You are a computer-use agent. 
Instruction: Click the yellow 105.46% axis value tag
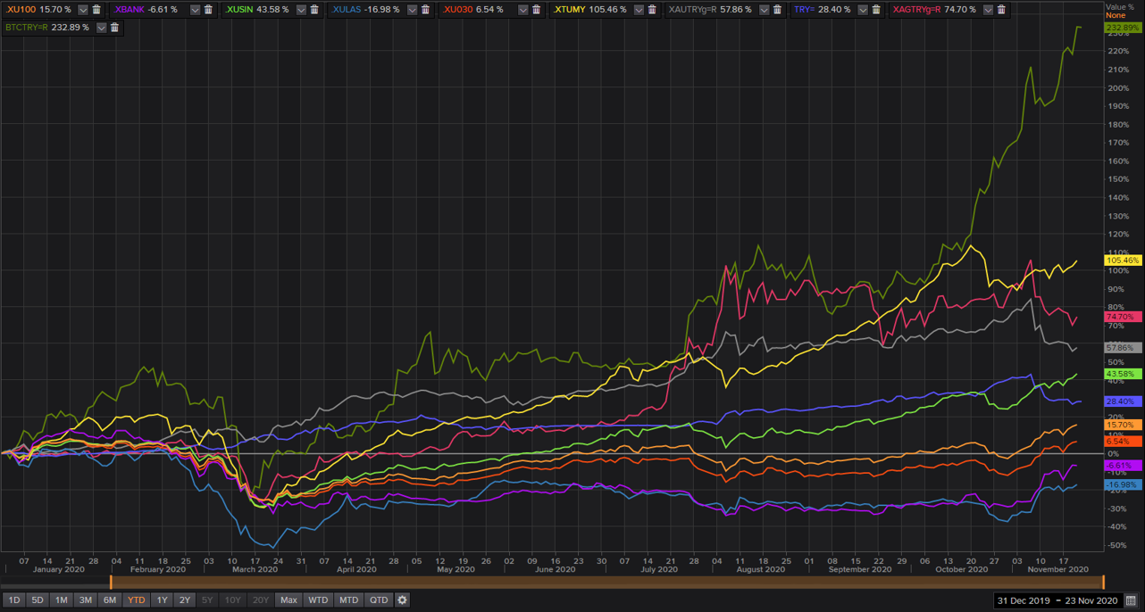coord(1124,261)
